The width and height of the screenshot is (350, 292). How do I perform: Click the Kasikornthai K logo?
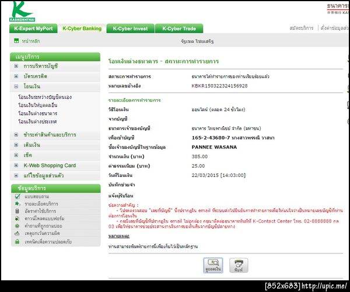[22, 11]
